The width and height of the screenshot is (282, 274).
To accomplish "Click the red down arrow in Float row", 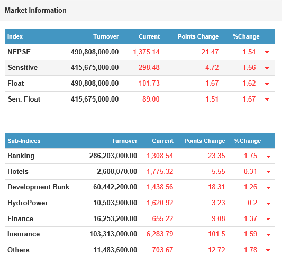I will tap(267, 84).
